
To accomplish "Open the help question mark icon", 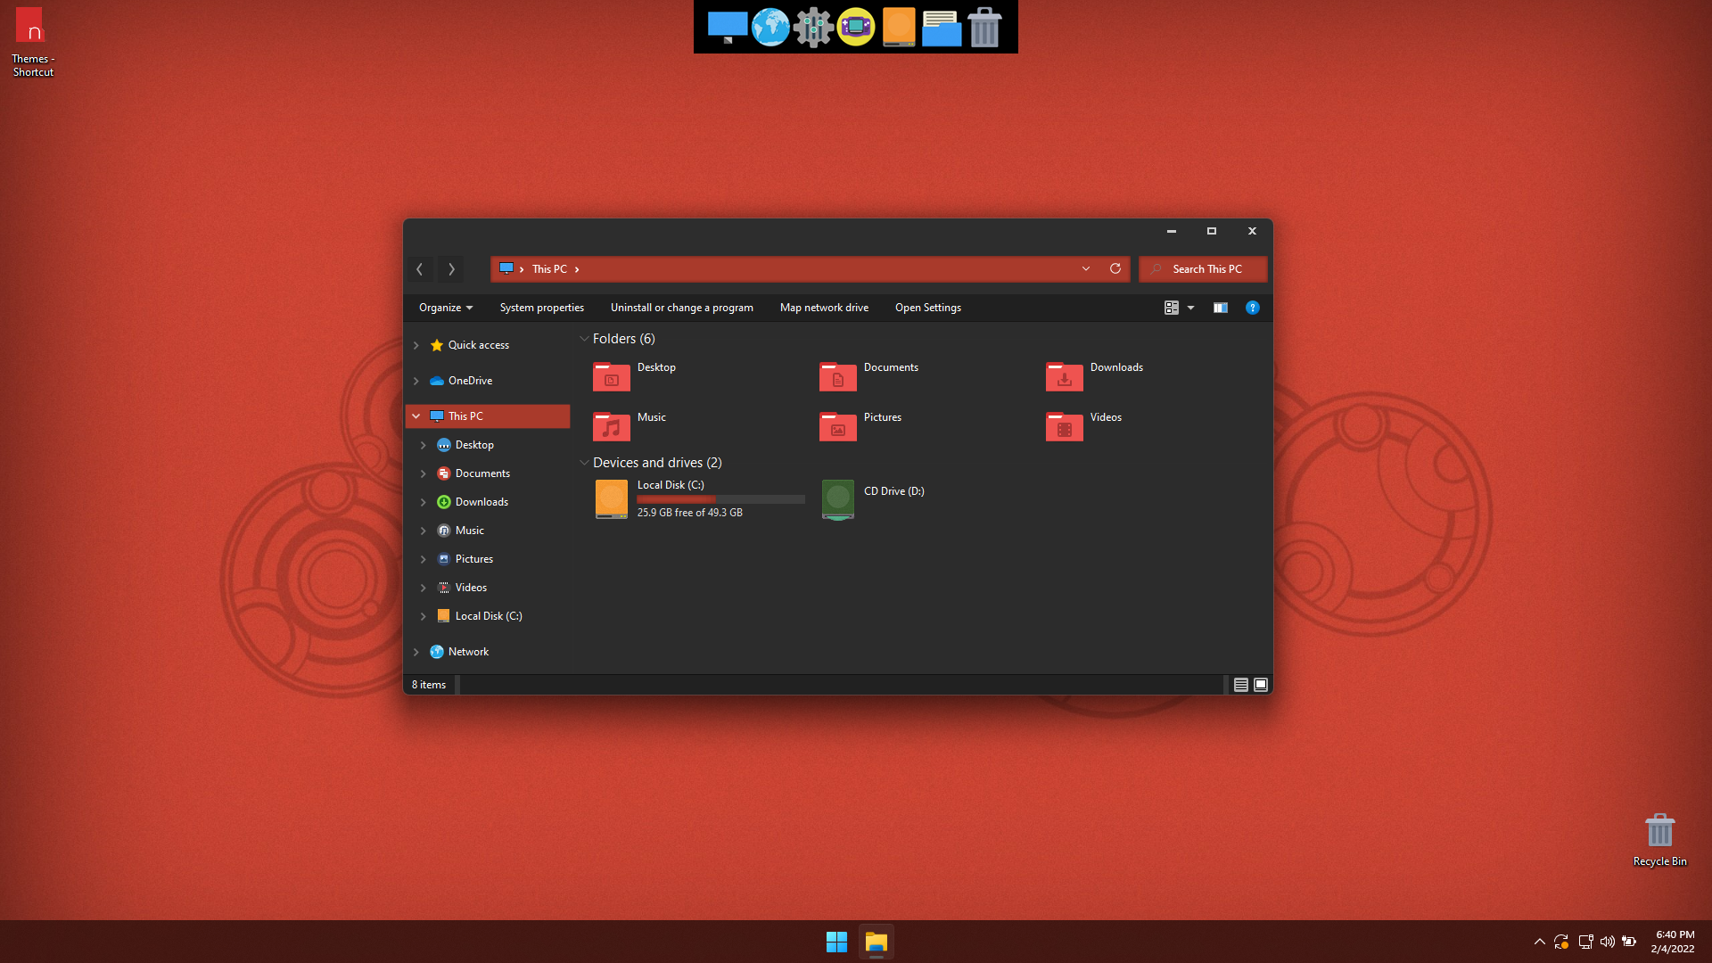I will coord(1252,308).
